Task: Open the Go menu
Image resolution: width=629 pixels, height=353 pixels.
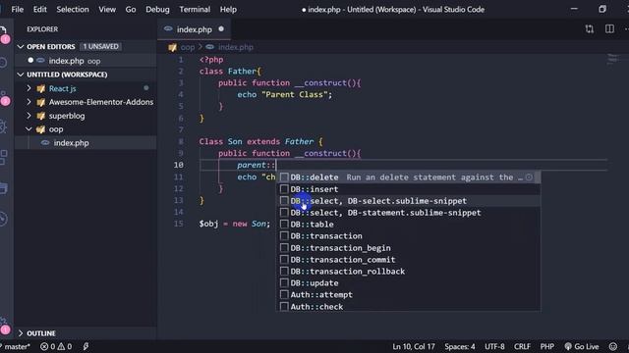Action: 131,9
